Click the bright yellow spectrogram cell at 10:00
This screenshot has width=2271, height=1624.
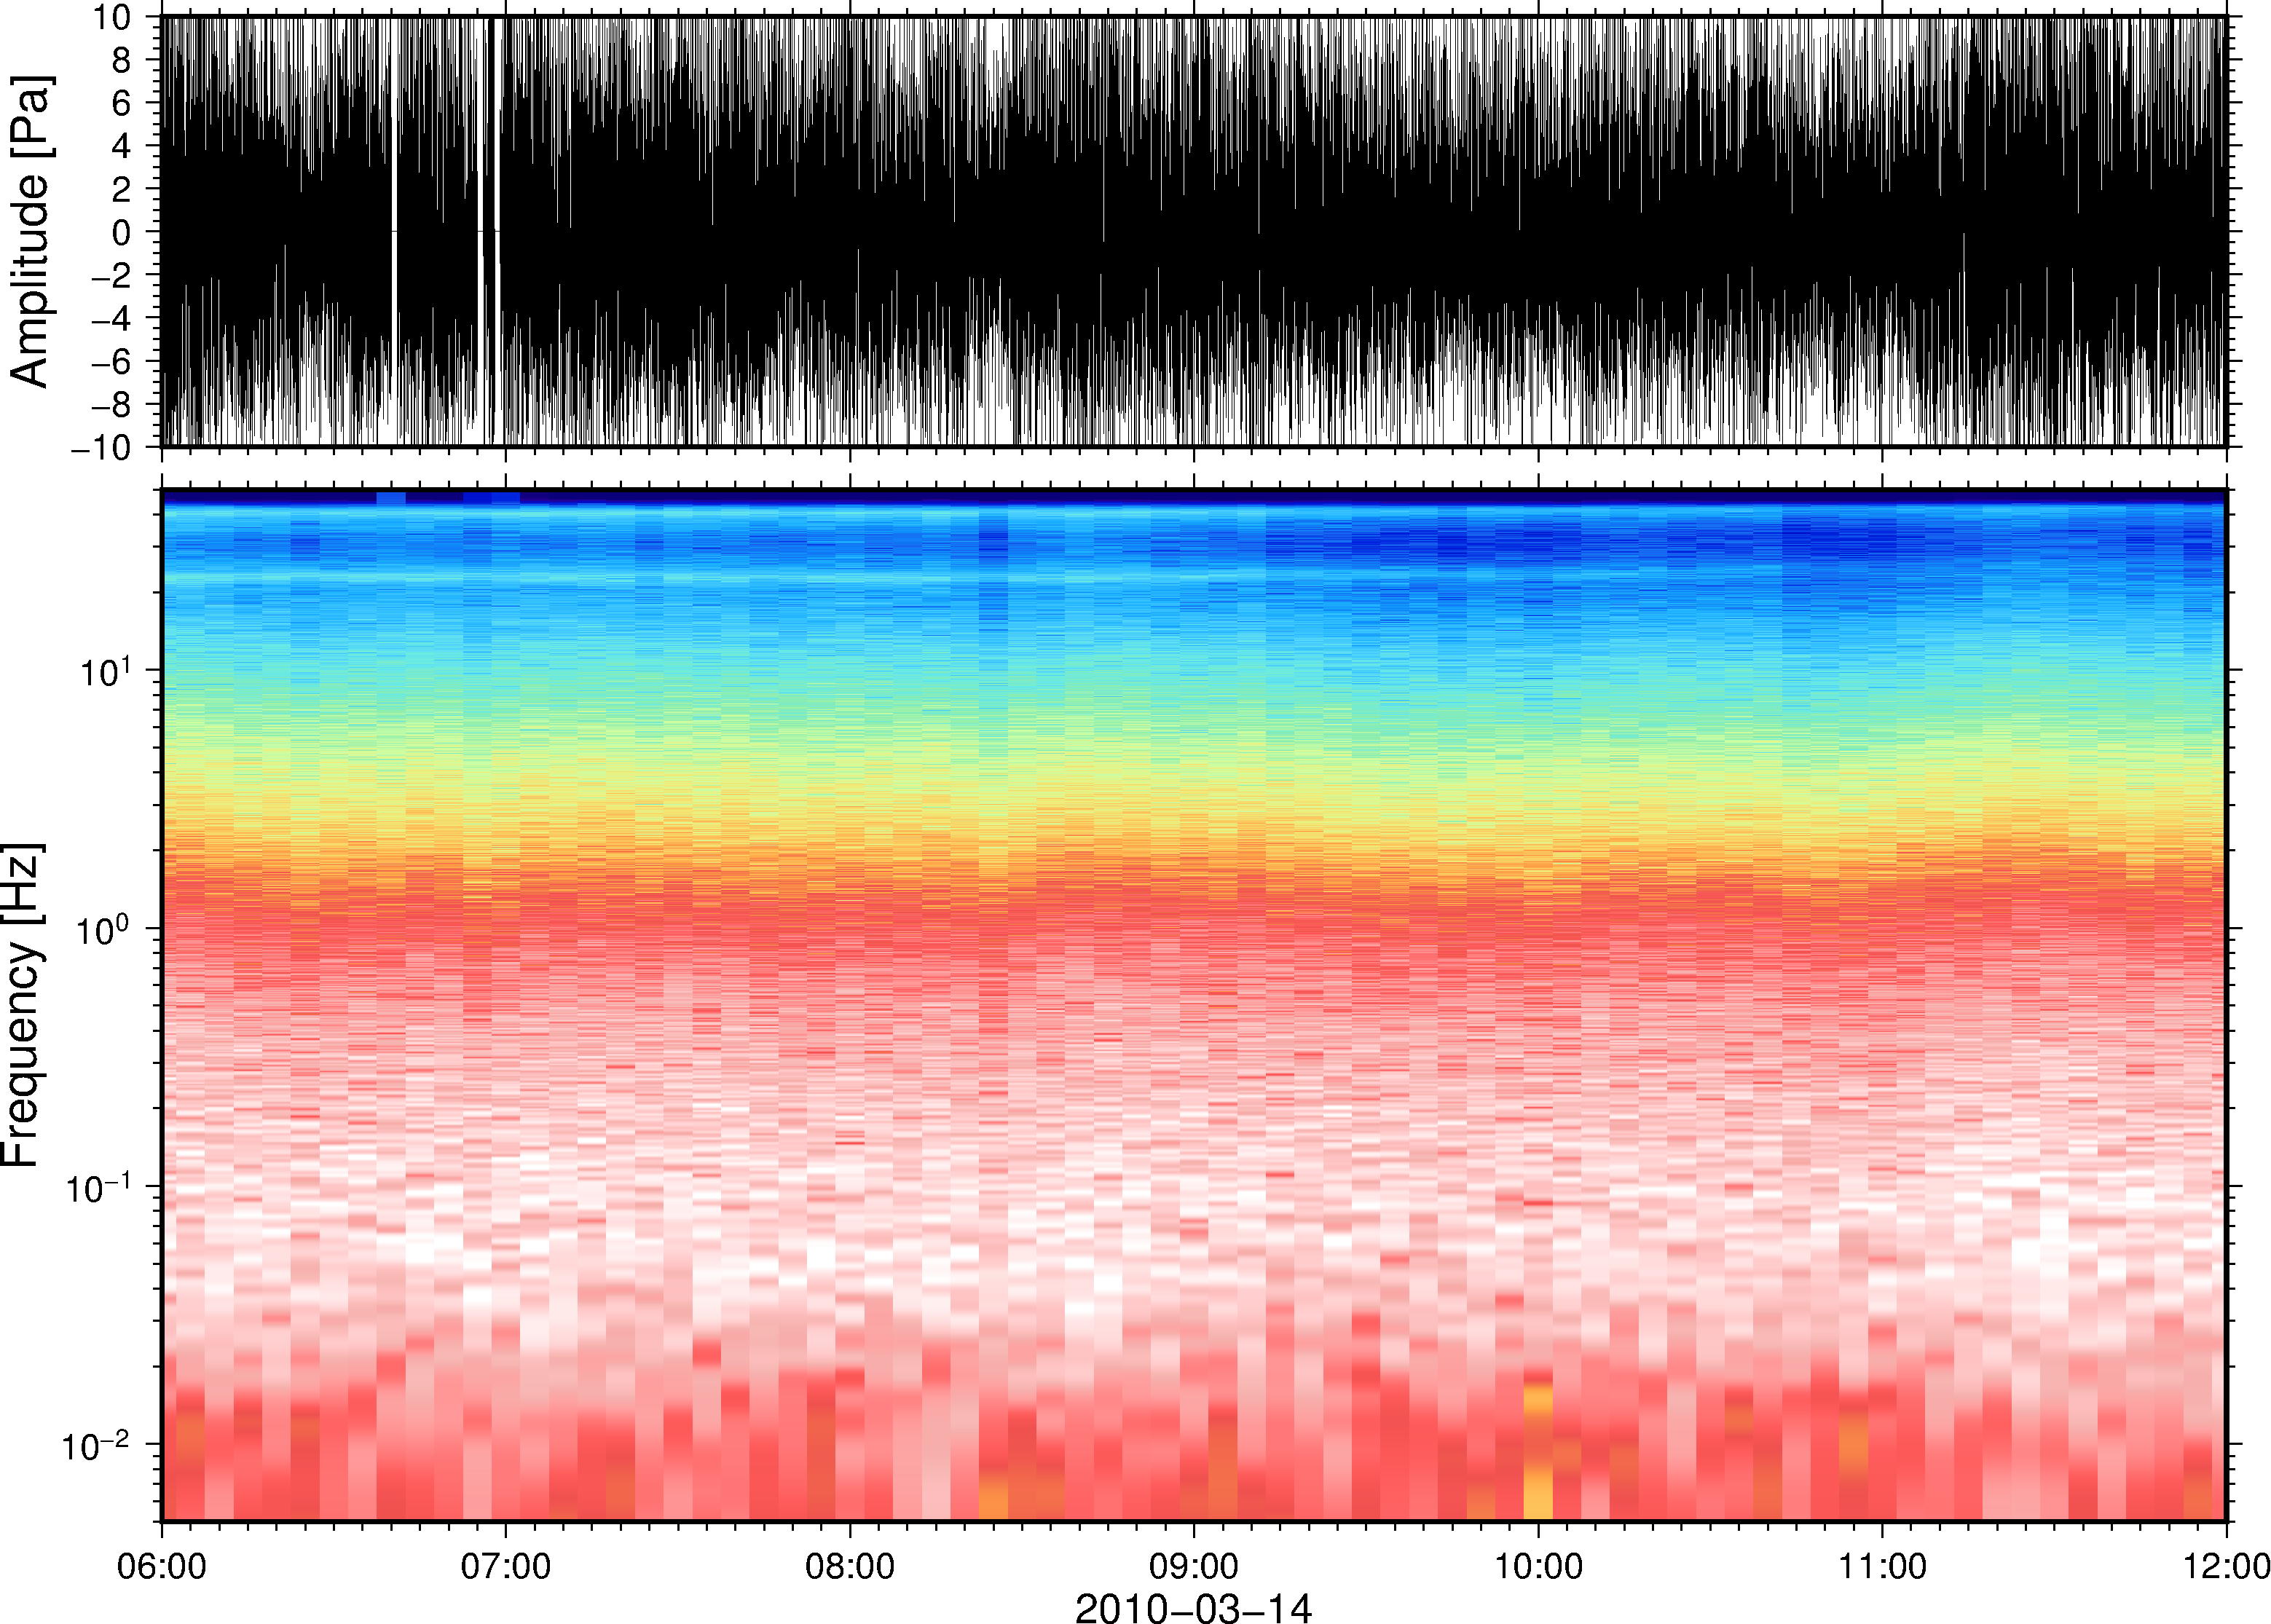1538,1493
